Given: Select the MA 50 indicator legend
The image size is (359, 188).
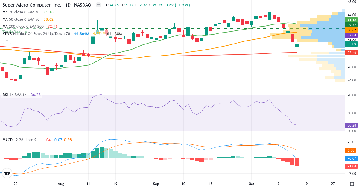Looking at the screenshot, I should pos(21,19).
